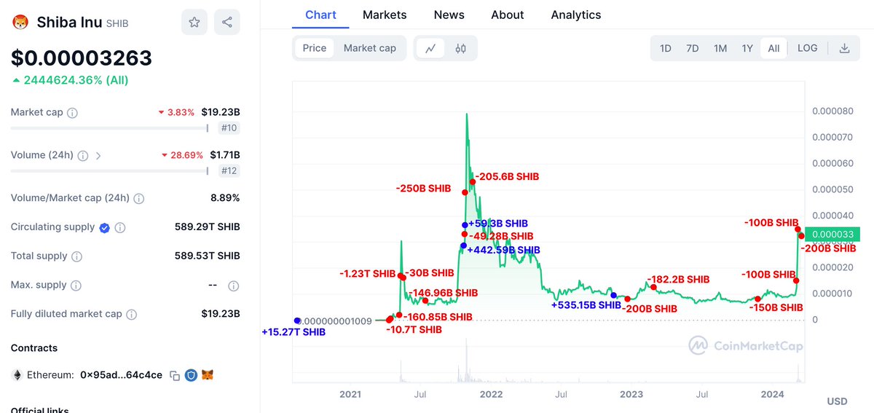
Task: Click the 589.29T SHIB circulating value
Action: point(208,227)
